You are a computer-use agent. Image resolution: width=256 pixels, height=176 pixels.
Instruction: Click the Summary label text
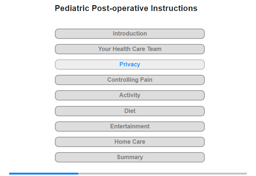(x=130, y=157)
